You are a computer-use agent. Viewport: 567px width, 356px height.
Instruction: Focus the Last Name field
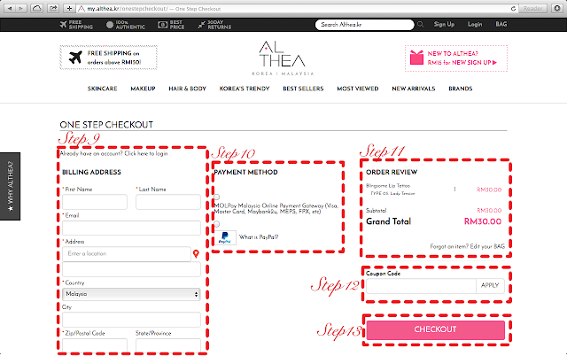point(168,202)
